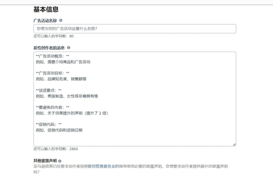Click the line 例如，品牌知名度、销售额等
The width and height of the screenshot is (273, 175).
(x=61, y=79)
